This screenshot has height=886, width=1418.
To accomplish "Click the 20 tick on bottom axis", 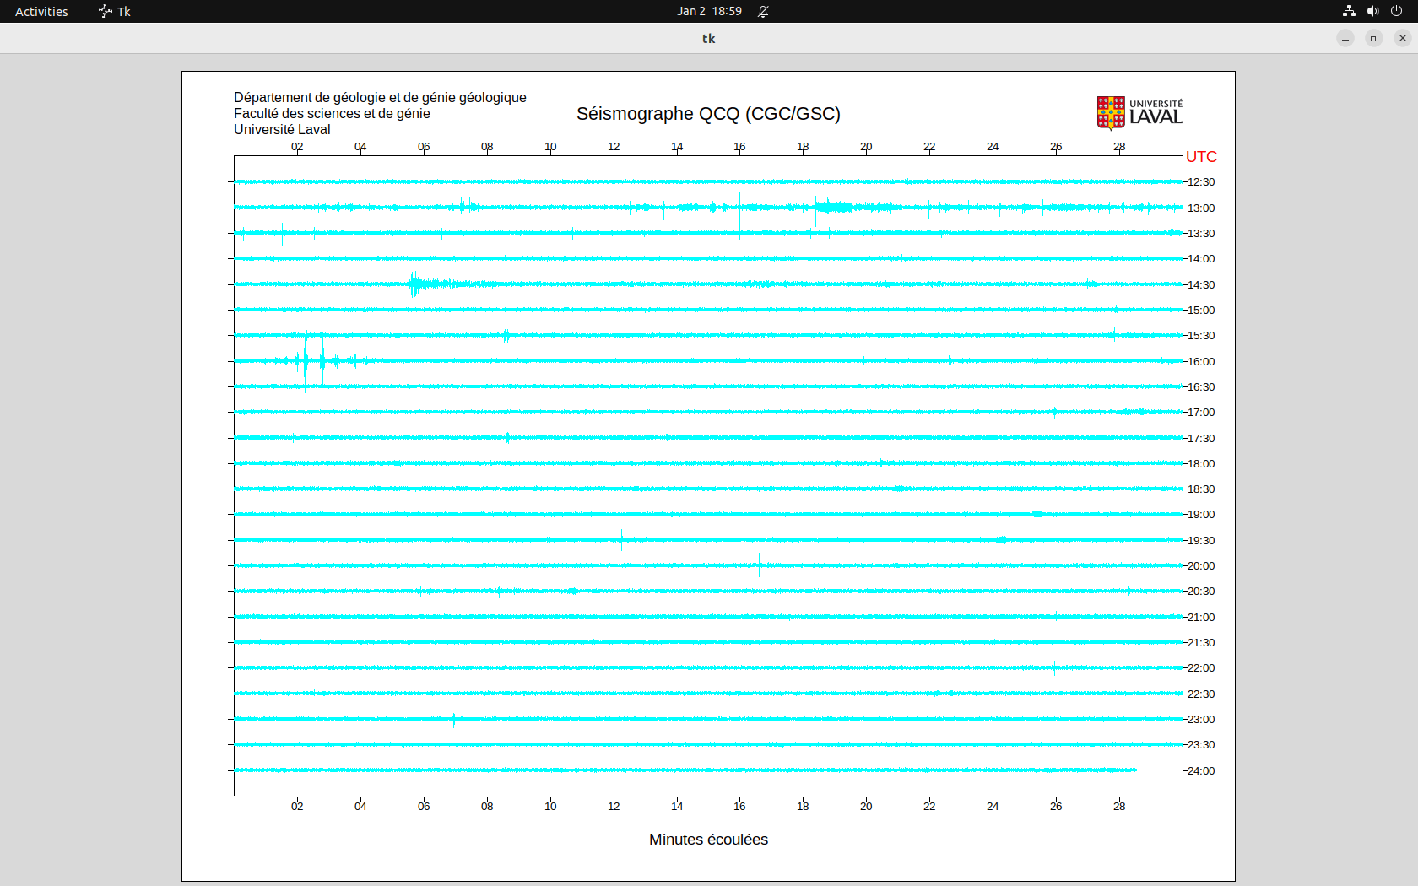I will pyautogui.click(x=866, y=807).
